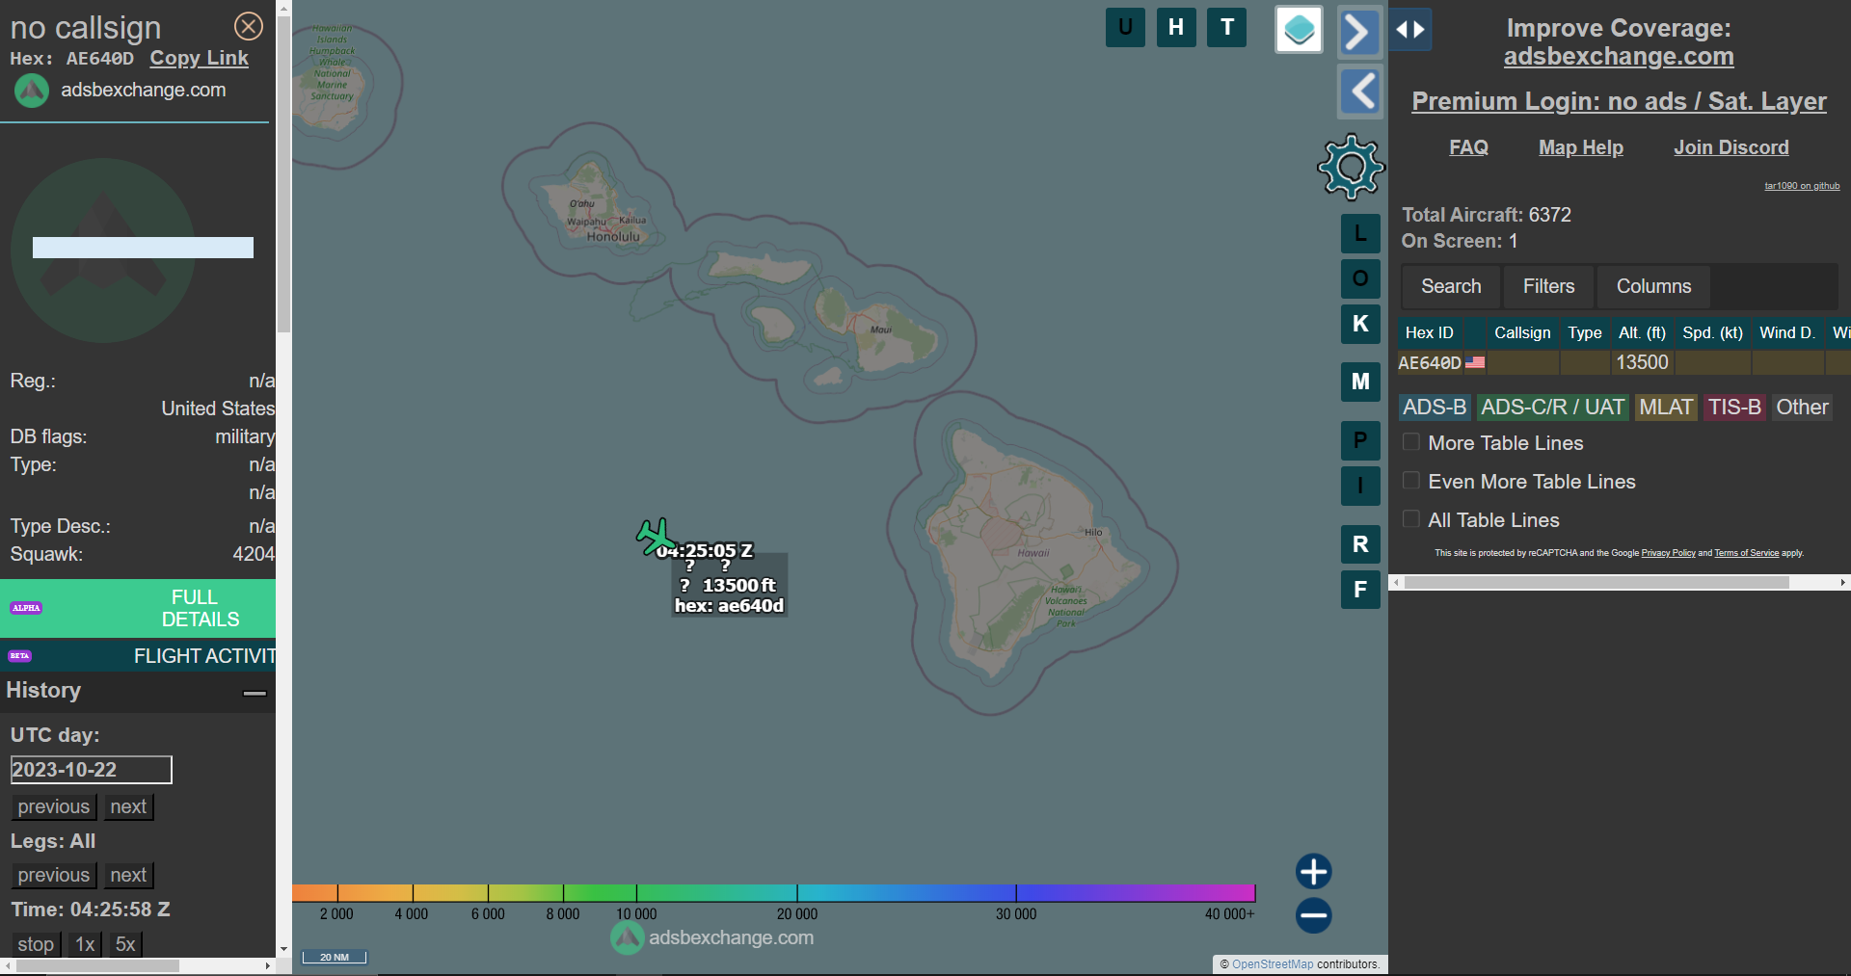
Task: Toggle the MLAT source filter
Action: point(1666,408)
